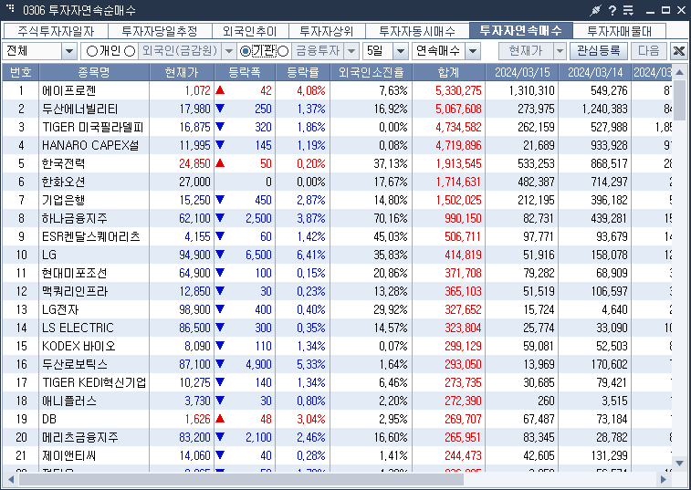Click the vertical scrollbar down arrow
This screenshot has width=691, height=490.
(679, 463)
